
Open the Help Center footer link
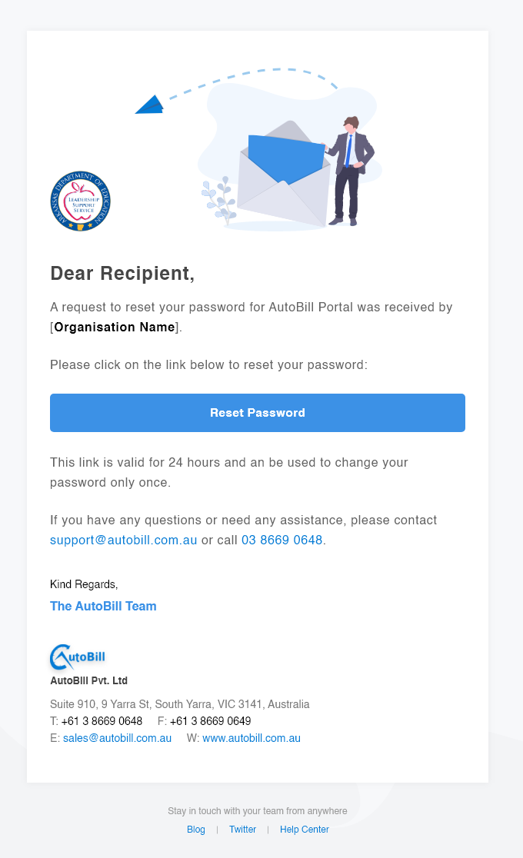click(x=305, y=830)
